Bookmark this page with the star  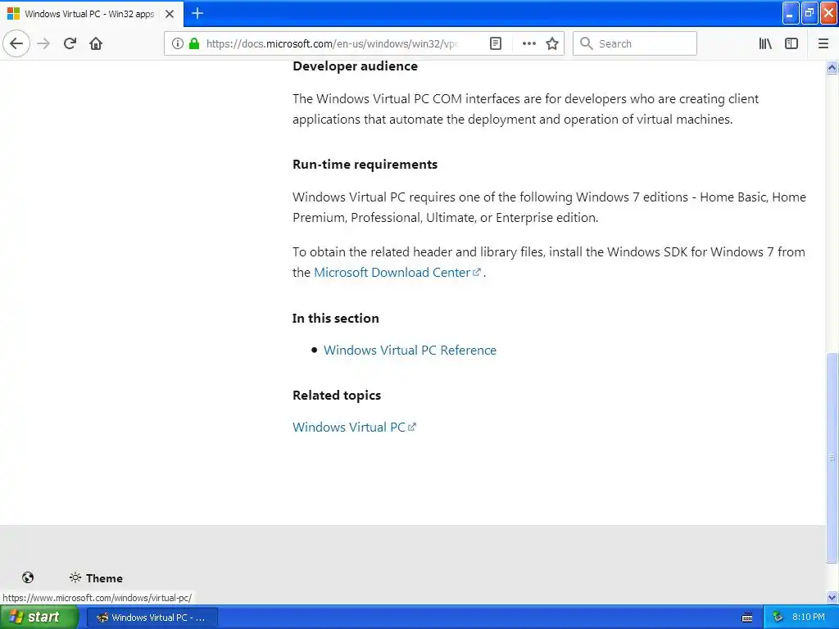coord(552,43)
